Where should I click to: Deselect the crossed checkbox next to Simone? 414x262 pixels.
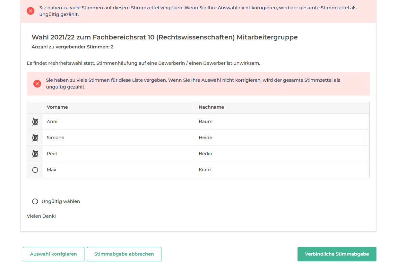click(35, 138)
